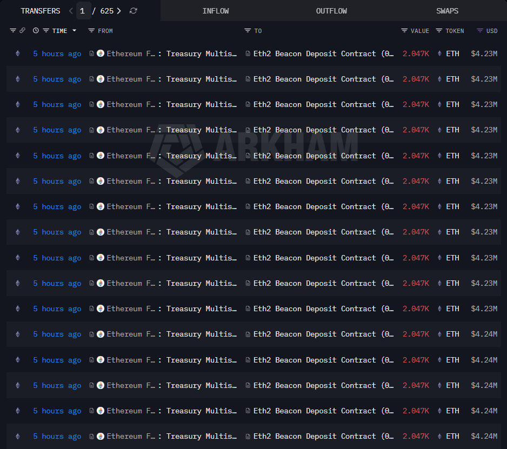Switch to the INFLOW tab
Viewport: 507px width, 449px height.
(x=216, y=11)
